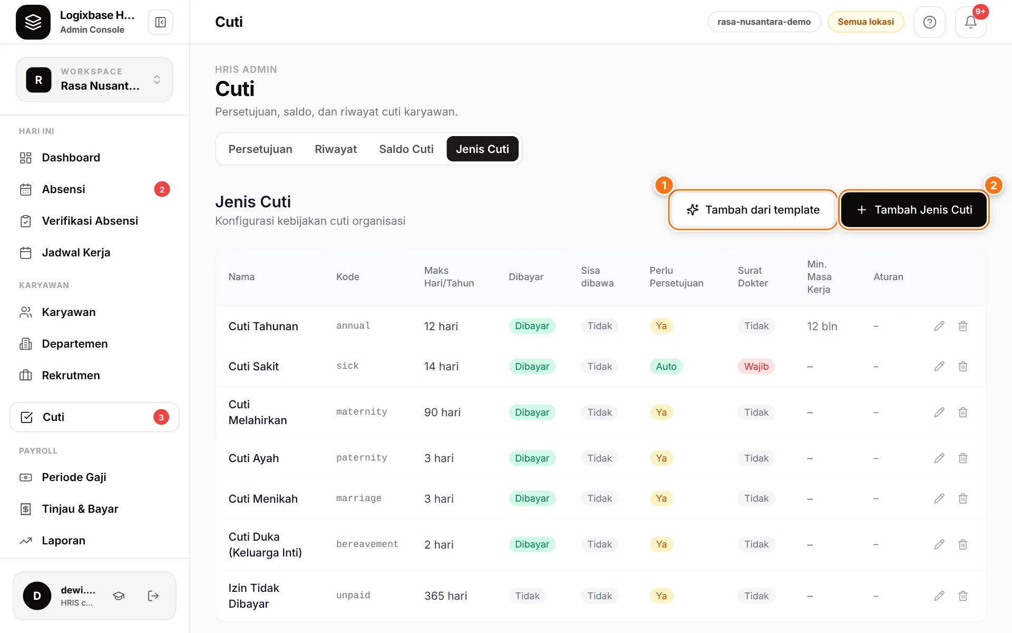Edit the Cuti Menikah row

click(x=939, y=498)
